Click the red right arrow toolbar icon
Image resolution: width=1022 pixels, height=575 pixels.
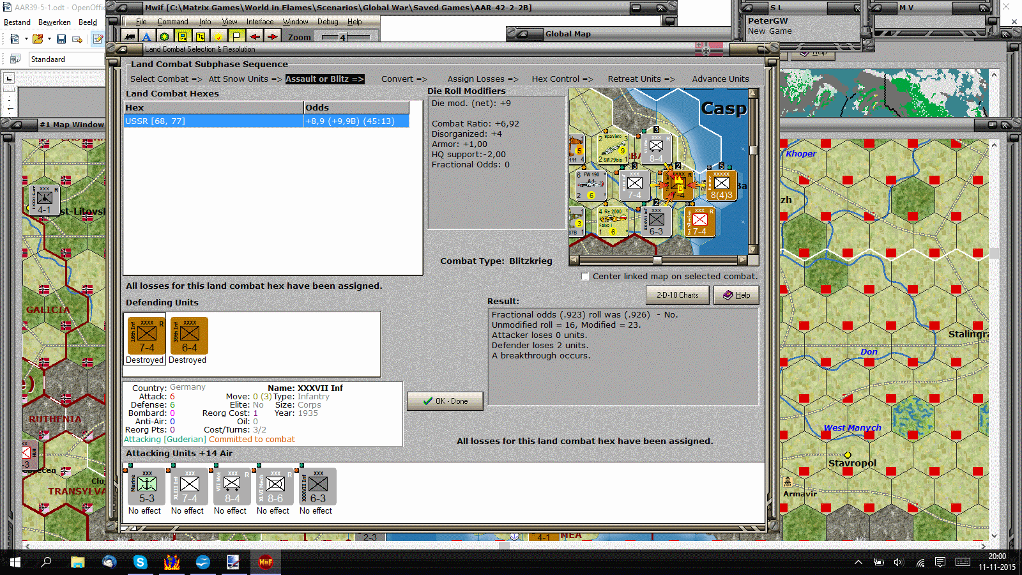point(272,37)
